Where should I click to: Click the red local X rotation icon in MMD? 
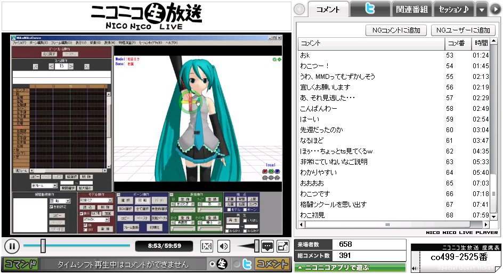click(x=265, y=172)
